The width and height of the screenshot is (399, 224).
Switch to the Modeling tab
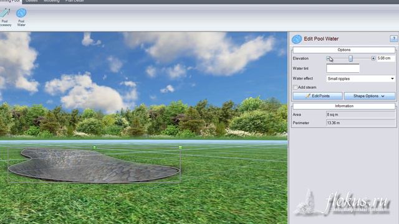tap(51, 1)
